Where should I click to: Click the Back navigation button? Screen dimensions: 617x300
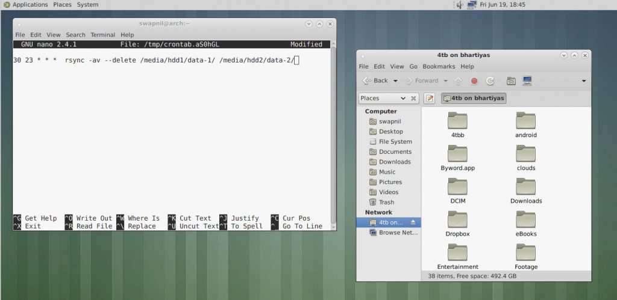coord(375,81)
